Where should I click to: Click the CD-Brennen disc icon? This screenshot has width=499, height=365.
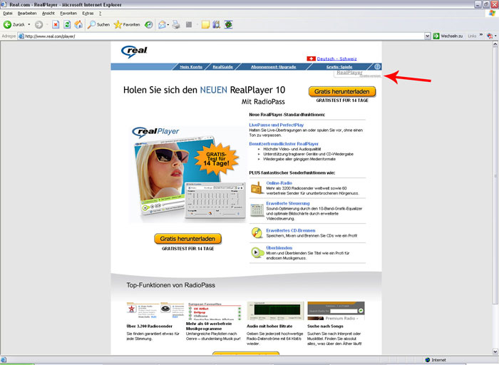(x=257, y=232)
